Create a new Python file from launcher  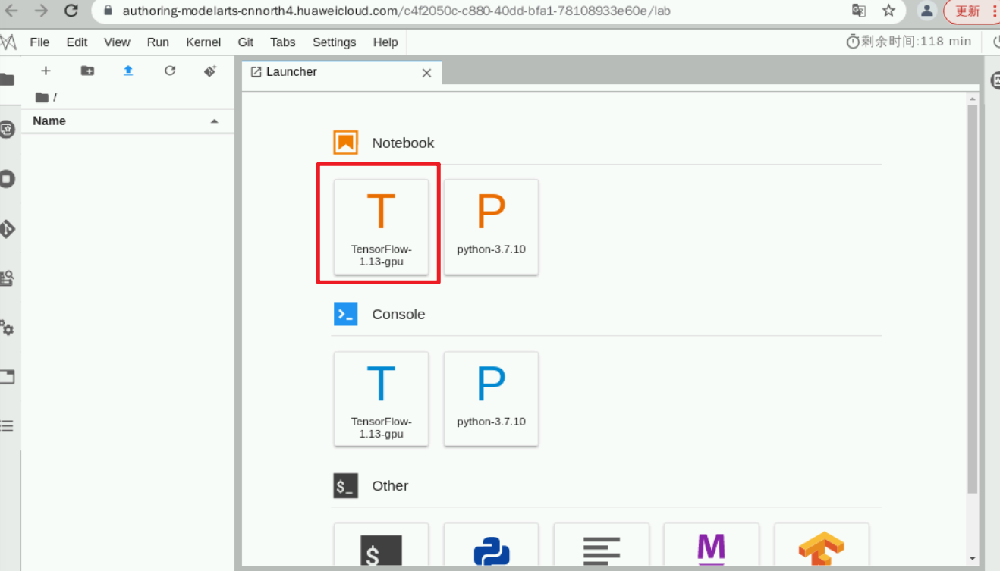click(x=491, y=546)
